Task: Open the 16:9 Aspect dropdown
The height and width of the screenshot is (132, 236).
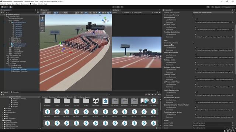Action: [143, 12]
